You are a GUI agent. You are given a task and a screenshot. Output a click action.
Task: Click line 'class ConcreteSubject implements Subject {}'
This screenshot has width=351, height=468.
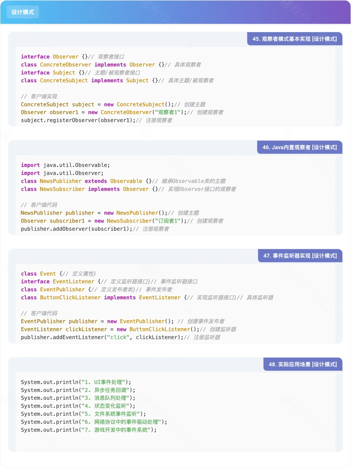pyautogui.click(x=117, y=80)
